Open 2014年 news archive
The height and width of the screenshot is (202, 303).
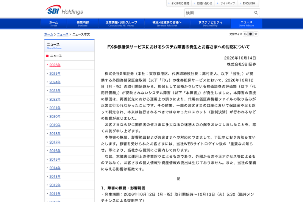click(x=55, y=168)
